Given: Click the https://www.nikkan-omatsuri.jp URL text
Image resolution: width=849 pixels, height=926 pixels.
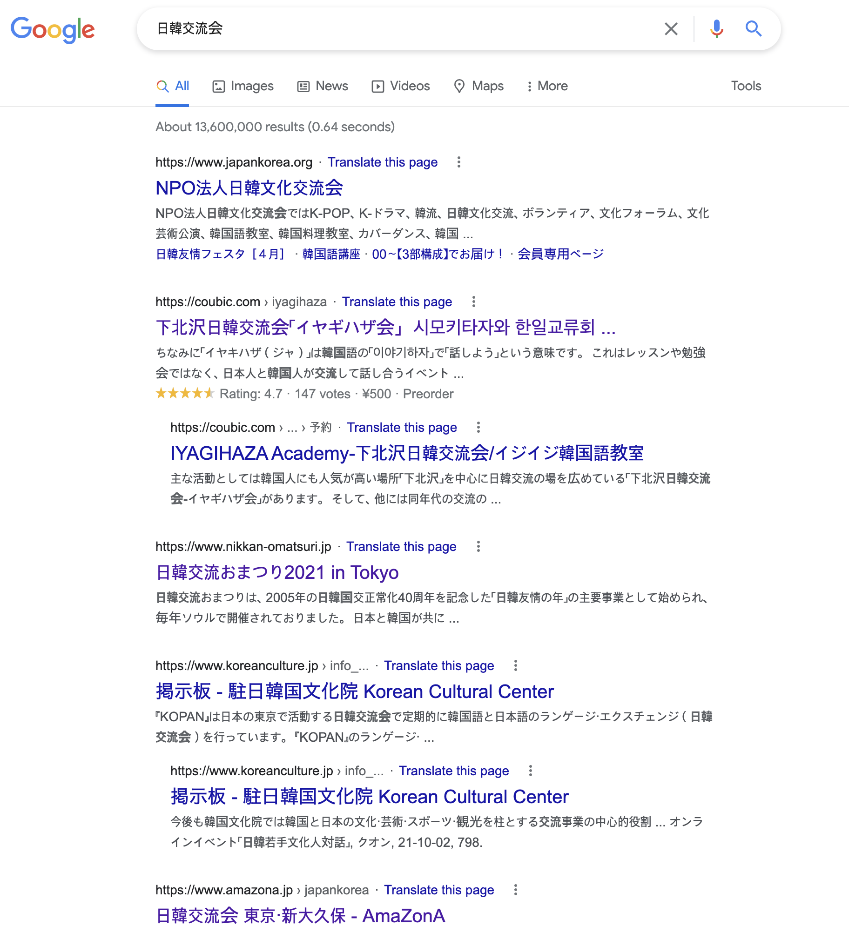Looking at the screenshot, I should tap(243, 546).
